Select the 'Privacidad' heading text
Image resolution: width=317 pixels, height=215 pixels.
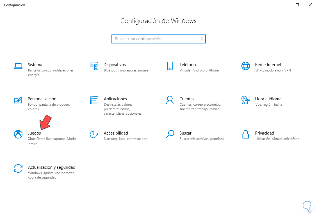pos(264,133)
